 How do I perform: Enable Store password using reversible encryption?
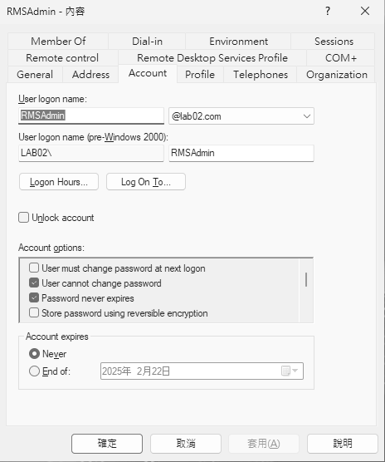coord(34,312)
